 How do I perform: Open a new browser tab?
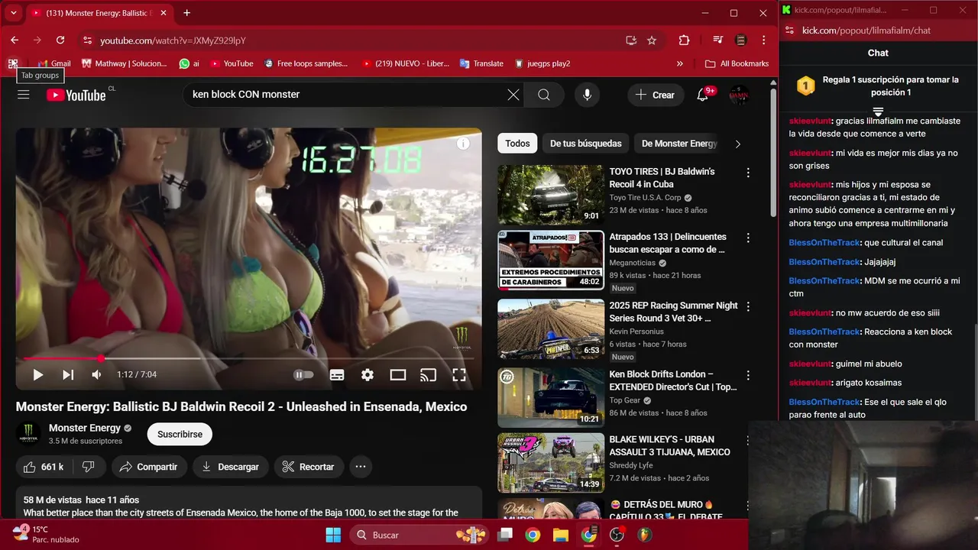pyautogui.click(x=186, y=13)
